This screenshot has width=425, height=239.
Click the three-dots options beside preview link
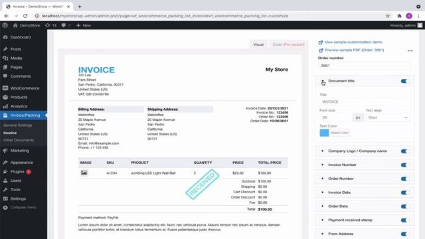tap(410, 50)
